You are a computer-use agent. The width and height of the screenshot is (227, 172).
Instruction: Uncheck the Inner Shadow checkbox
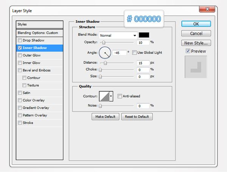(x=20, y=48)
